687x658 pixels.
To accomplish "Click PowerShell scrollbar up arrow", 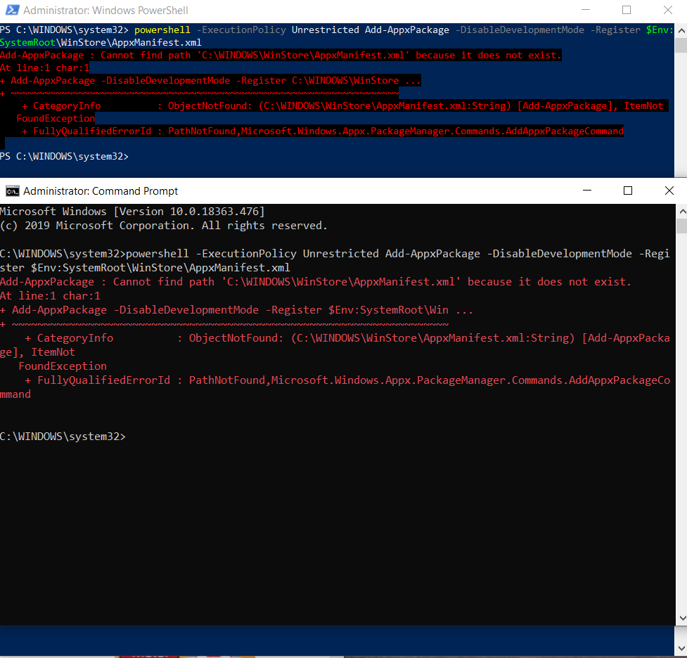I will pyautogui.click(x=681, y=30).
